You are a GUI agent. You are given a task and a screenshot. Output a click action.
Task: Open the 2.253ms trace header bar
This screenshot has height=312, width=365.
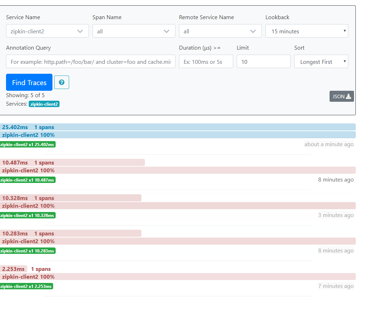pos(13,269)
